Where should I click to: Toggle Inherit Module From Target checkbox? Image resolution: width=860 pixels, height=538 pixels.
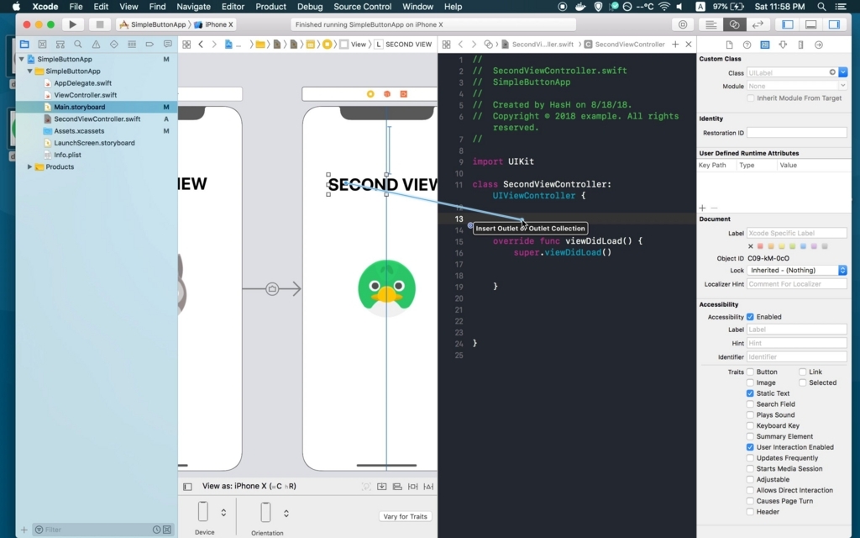tap(750, 98)
